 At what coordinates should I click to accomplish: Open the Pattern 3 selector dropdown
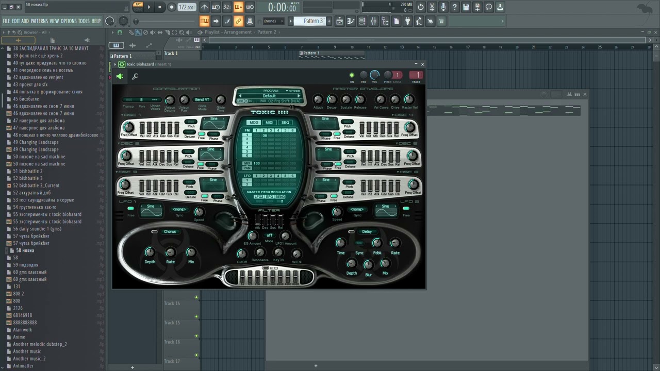point(310,21)
